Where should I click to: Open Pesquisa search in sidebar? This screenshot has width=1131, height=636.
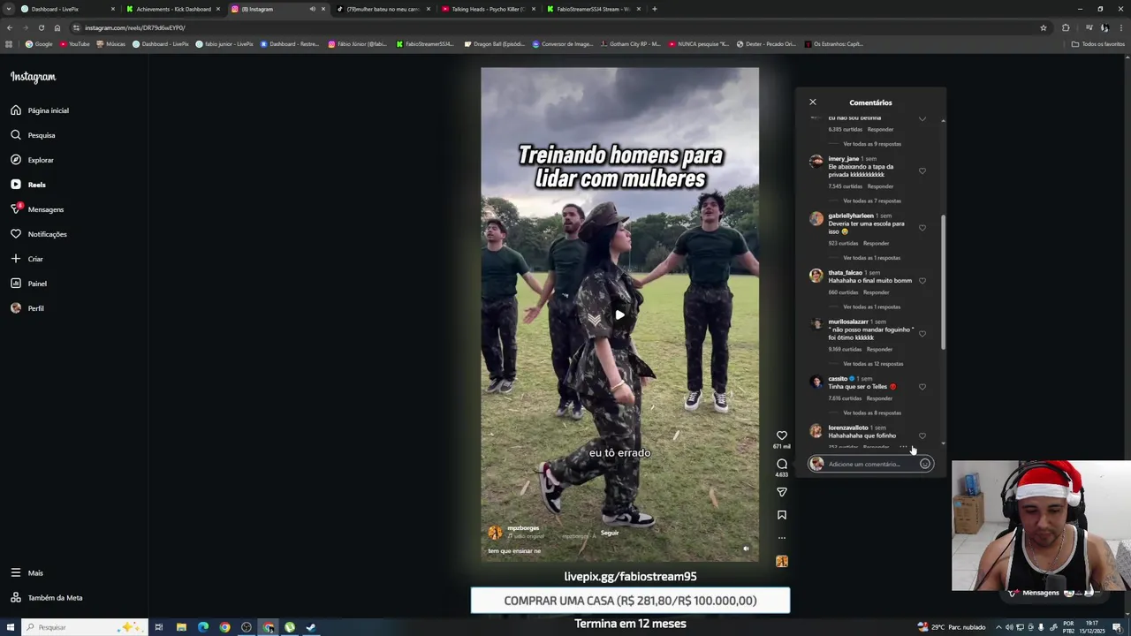point(33,135)
